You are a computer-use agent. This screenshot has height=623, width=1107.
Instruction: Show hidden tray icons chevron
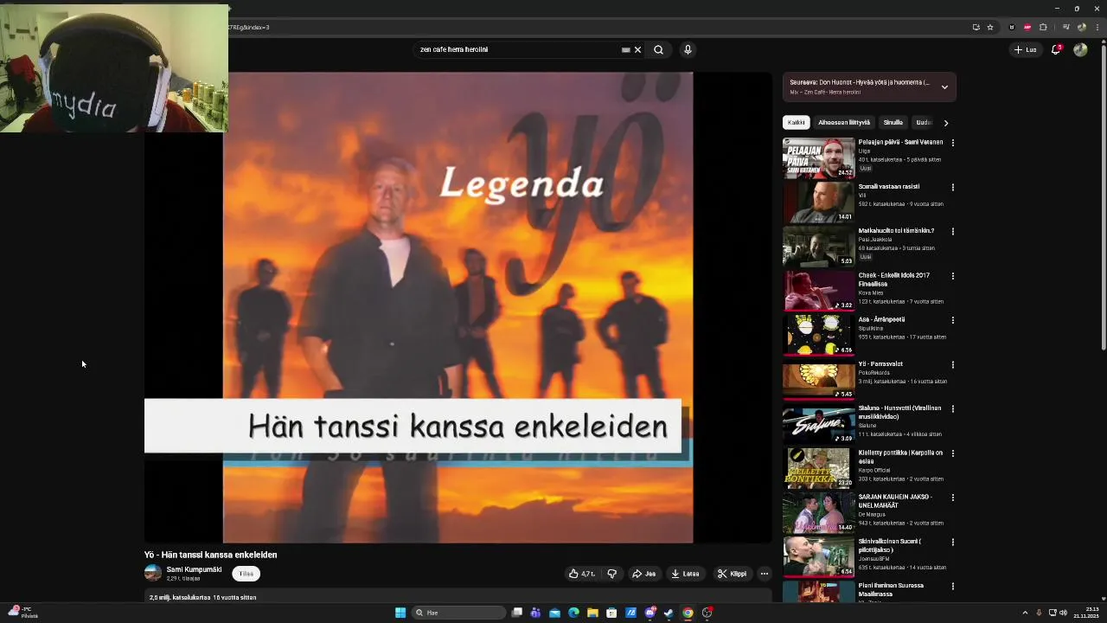[1026, 613]
